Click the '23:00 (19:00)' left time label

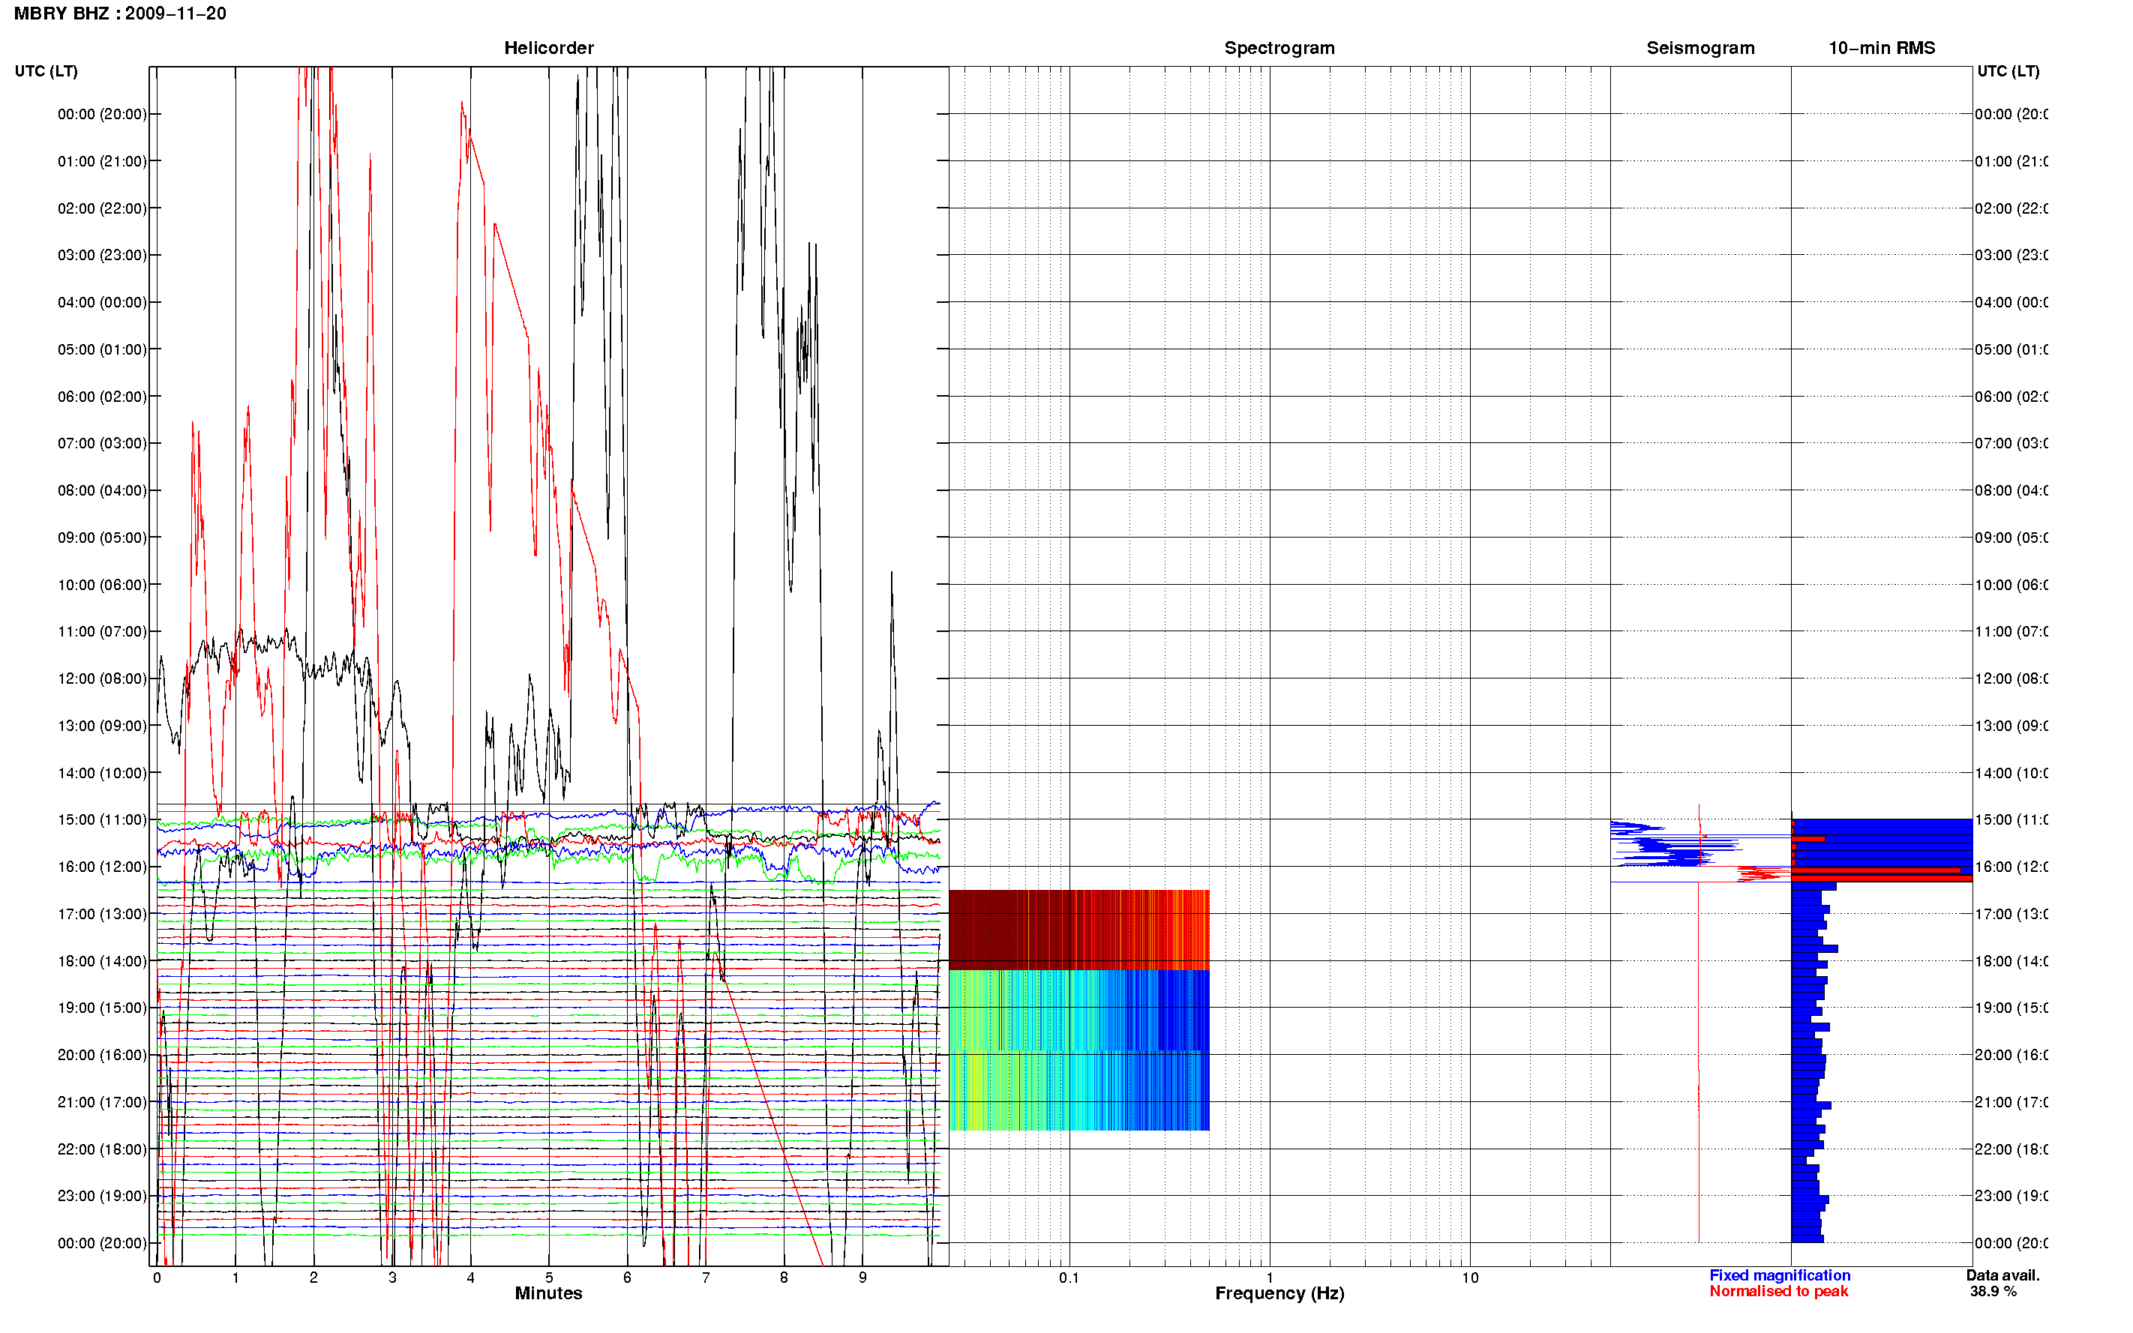click(102, 1196)
